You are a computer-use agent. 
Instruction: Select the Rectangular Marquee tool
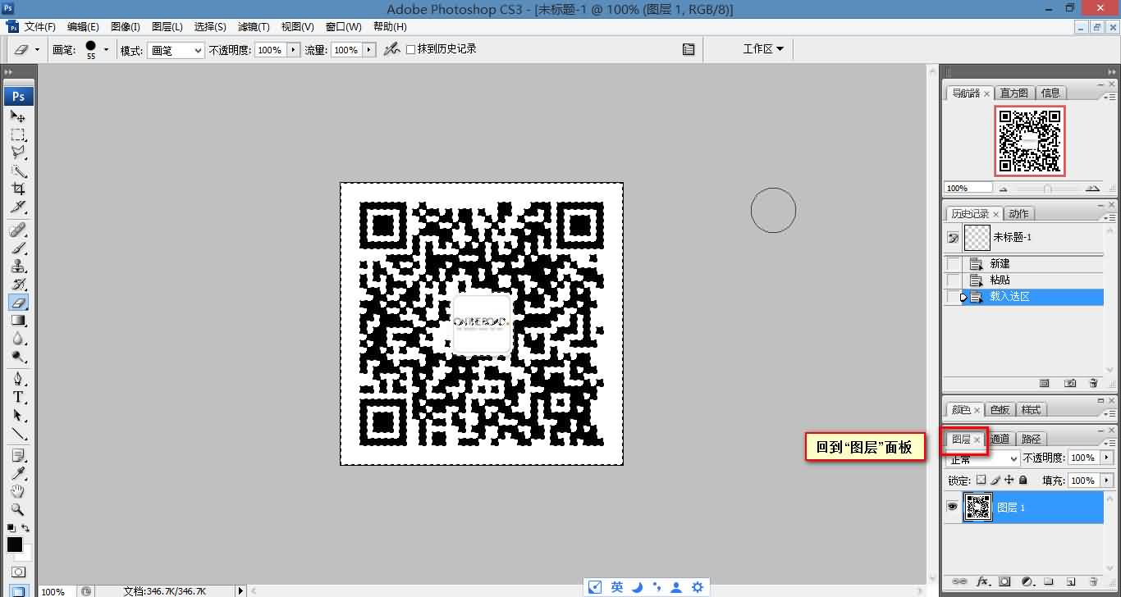pos(18,134)
